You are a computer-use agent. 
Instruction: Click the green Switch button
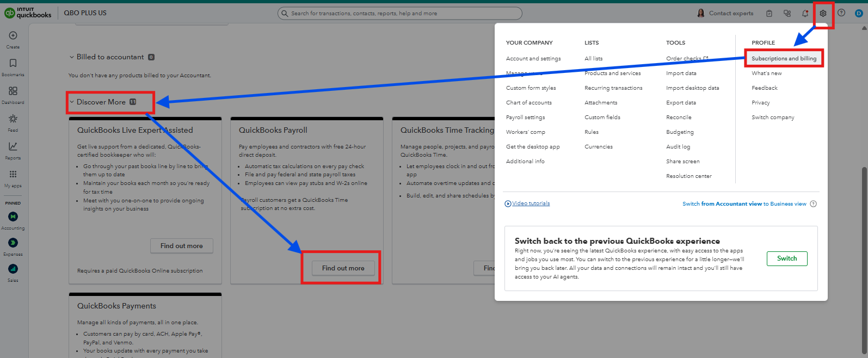pyautogui.click(x=787, y=258)
